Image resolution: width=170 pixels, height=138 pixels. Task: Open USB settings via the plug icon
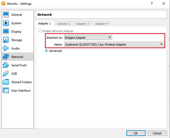[x=6, y=74]
